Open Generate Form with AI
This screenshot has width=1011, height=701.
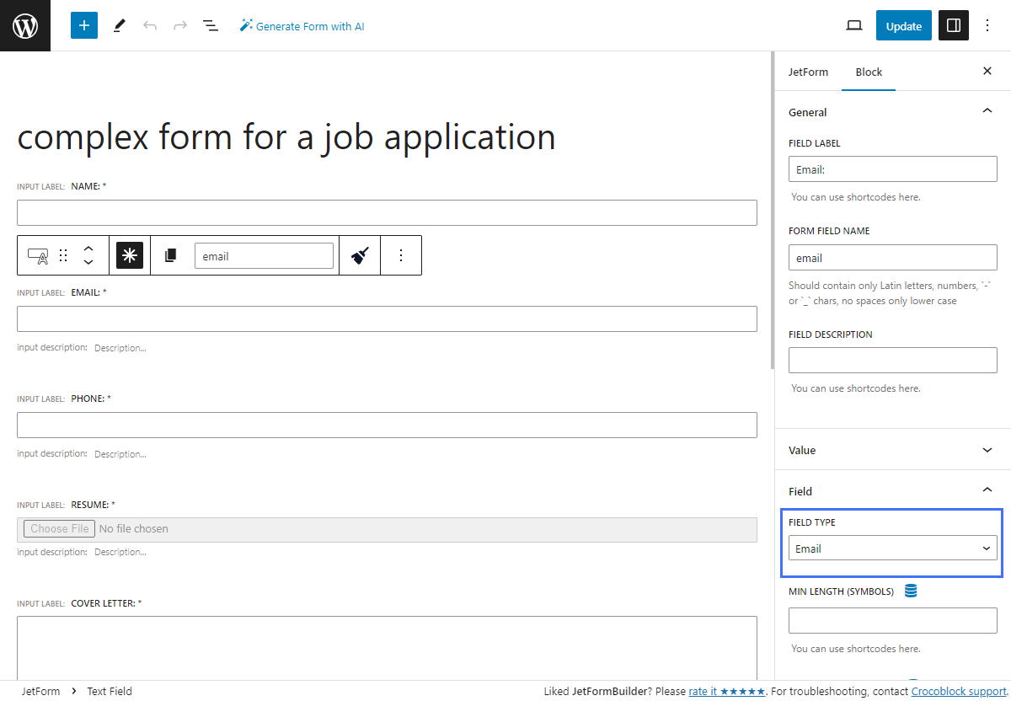click(x=302, y=25)
